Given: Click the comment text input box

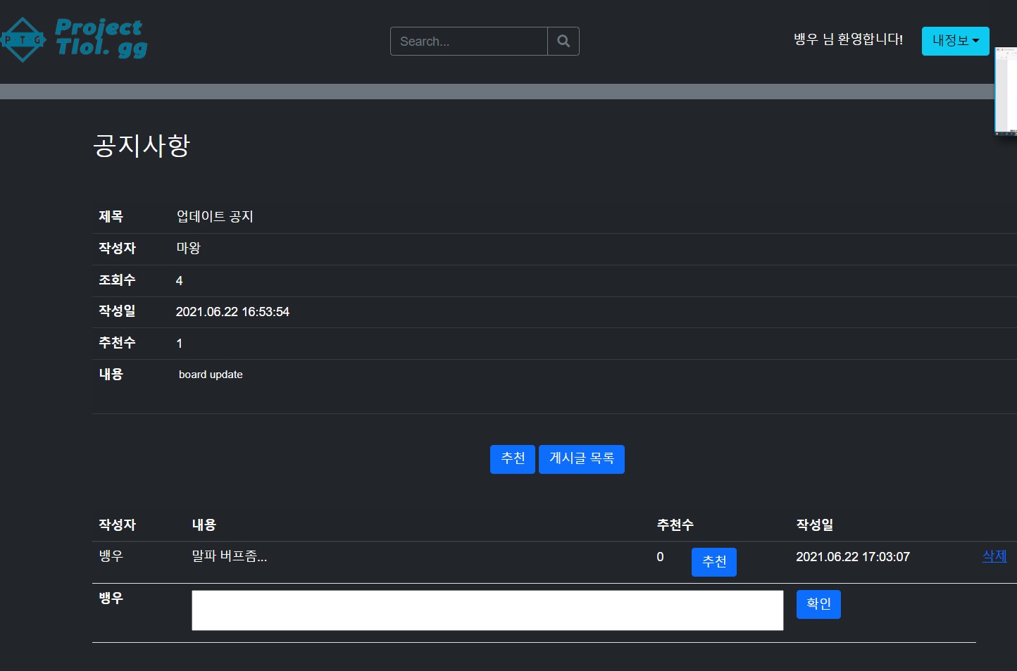Looking at the screenshot, I should click(487, 610).
